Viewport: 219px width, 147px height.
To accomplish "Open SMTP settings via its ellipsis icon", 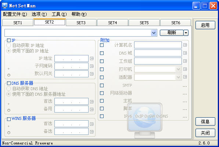I will tap(185, 87).
